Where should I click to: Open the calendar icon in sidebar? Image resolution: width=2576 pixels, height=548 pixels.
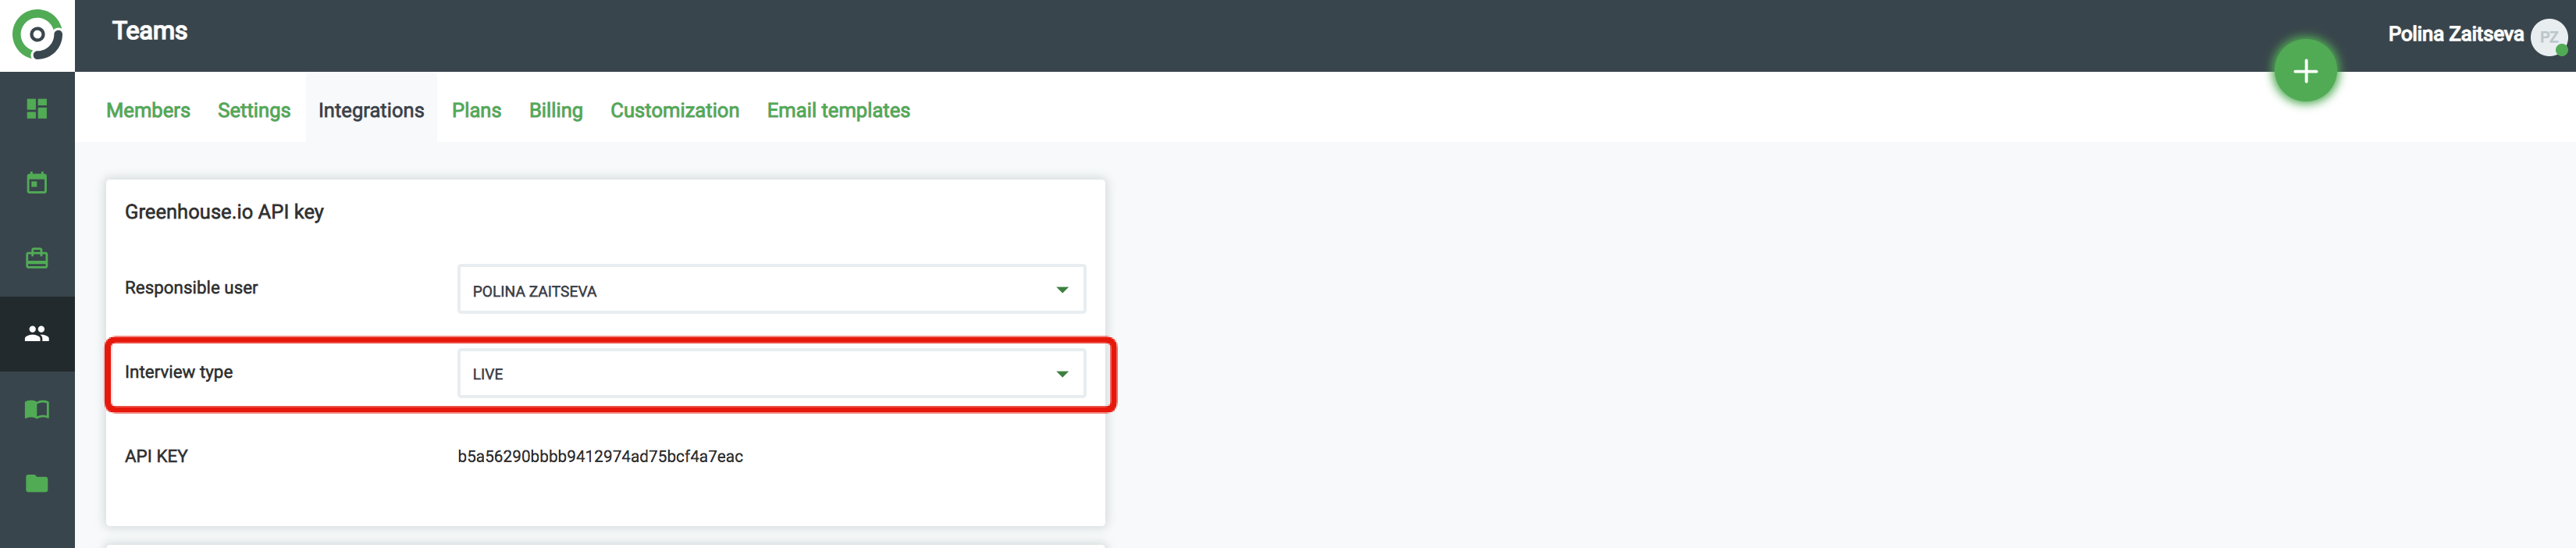pos(37,183)
